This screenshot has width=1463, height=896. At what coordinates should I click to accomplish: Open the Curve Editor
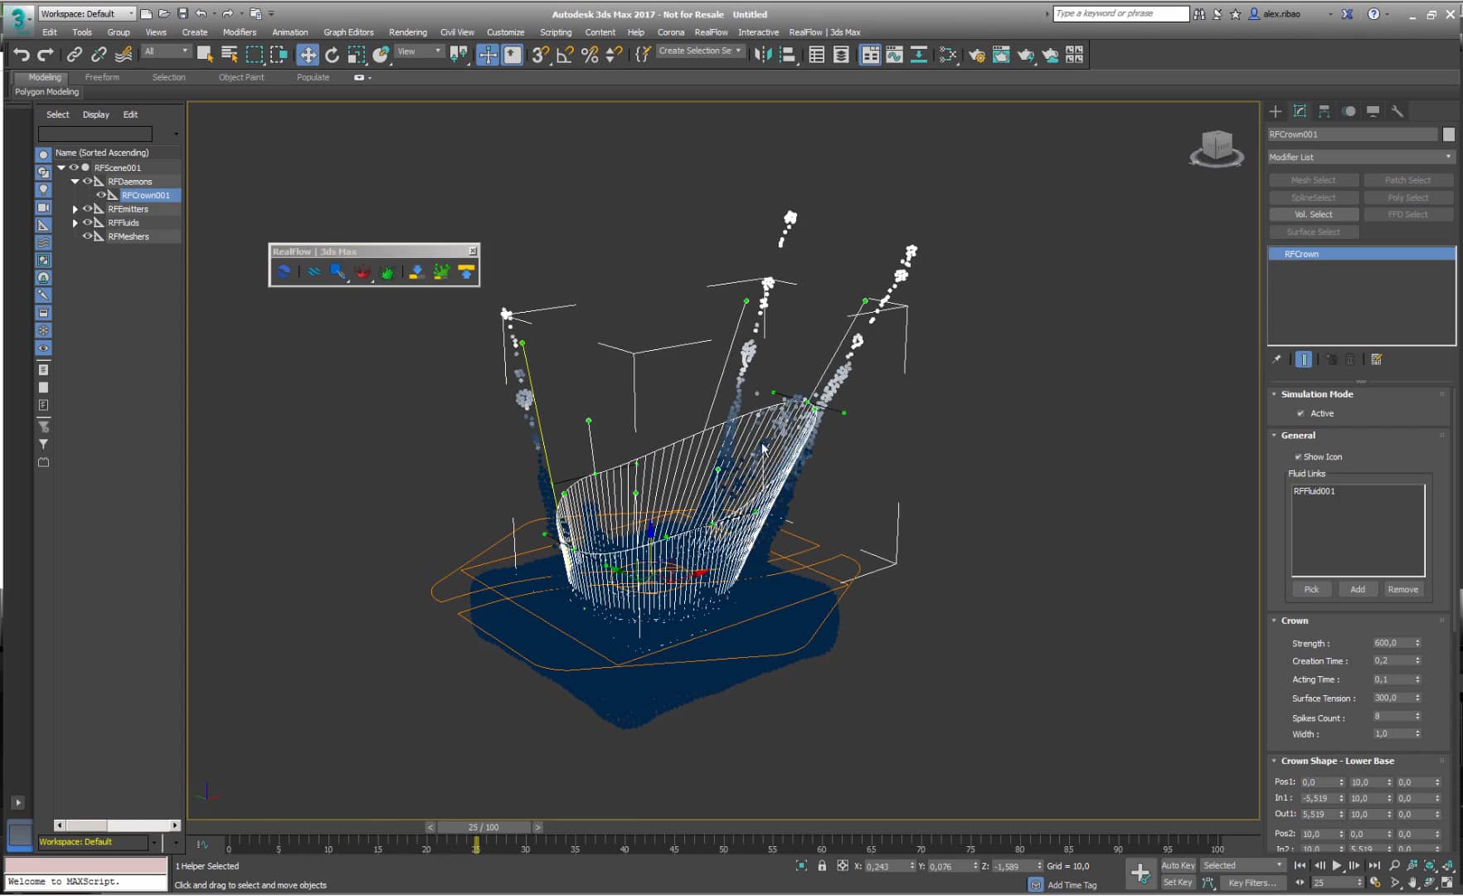pyautogui.click(x=894, y=55)
